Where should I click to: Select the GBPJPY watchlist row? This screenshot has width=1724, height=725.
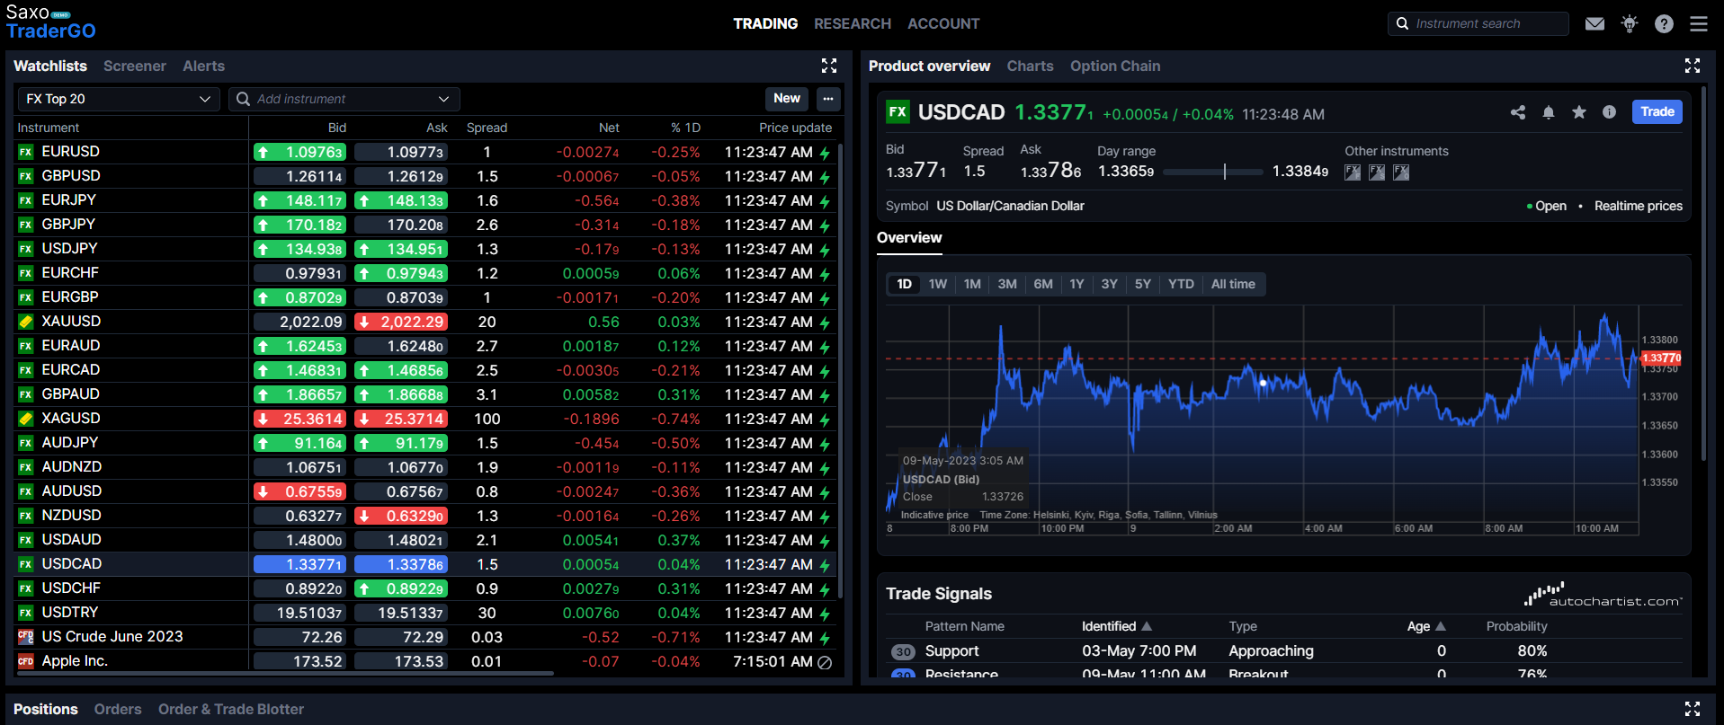(x=427, y=225)
